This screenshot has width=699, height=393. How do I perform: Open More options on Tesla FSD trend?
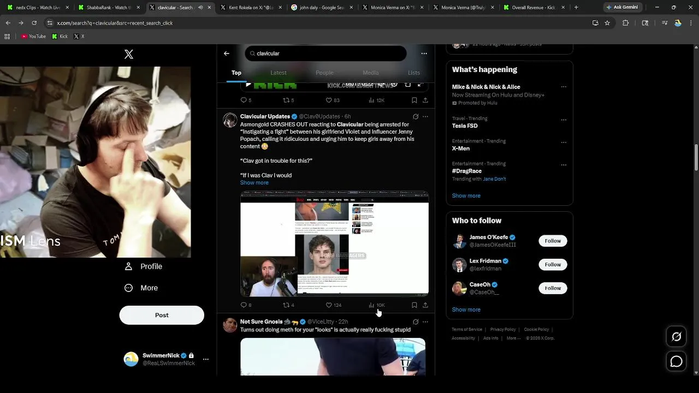coord(564,120)
